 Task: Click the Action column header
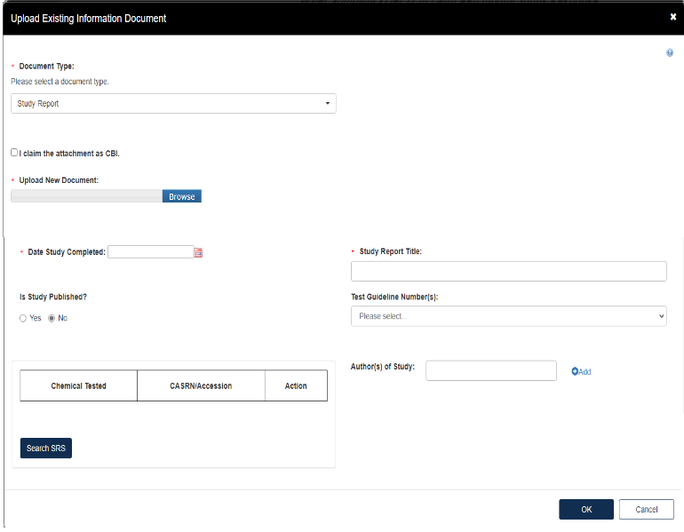pyautogui.click(x=296, y=386)
